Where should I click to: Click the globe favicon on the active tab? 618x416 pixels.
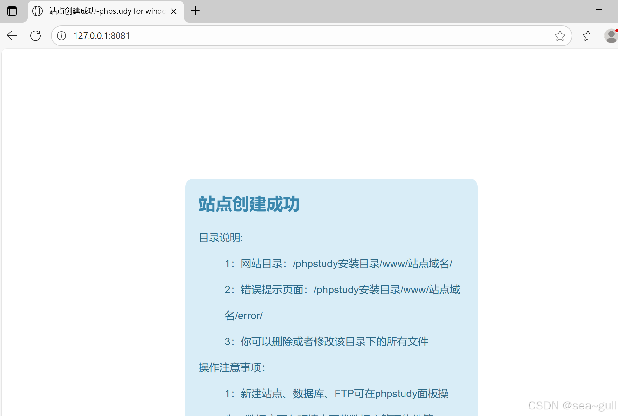pyautogui.click(x=37, y=11)
